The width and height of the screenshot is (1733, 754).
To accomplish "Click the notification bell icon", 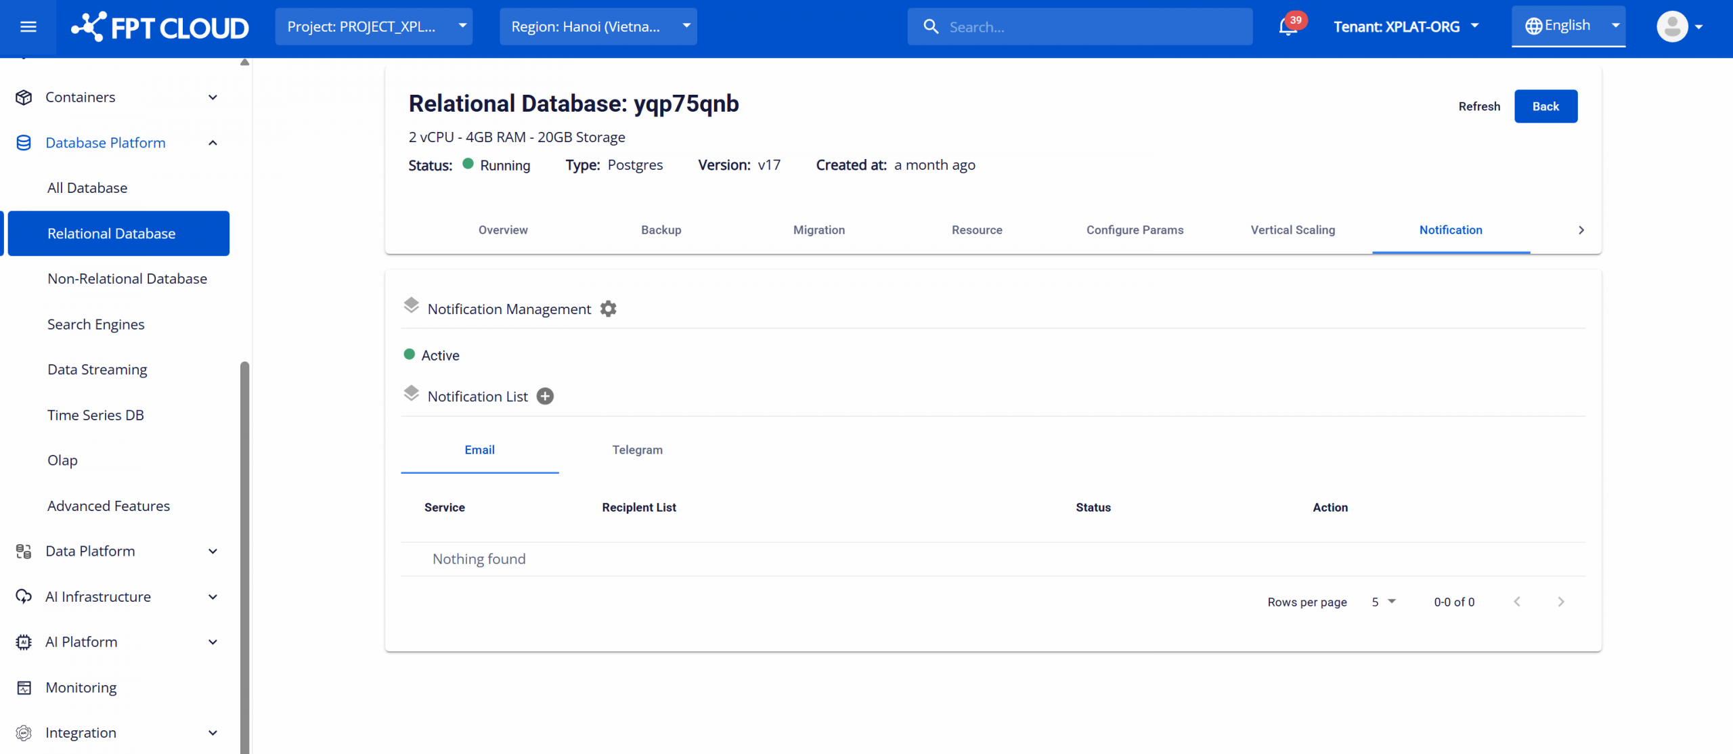I will (x=1287, y=27).
